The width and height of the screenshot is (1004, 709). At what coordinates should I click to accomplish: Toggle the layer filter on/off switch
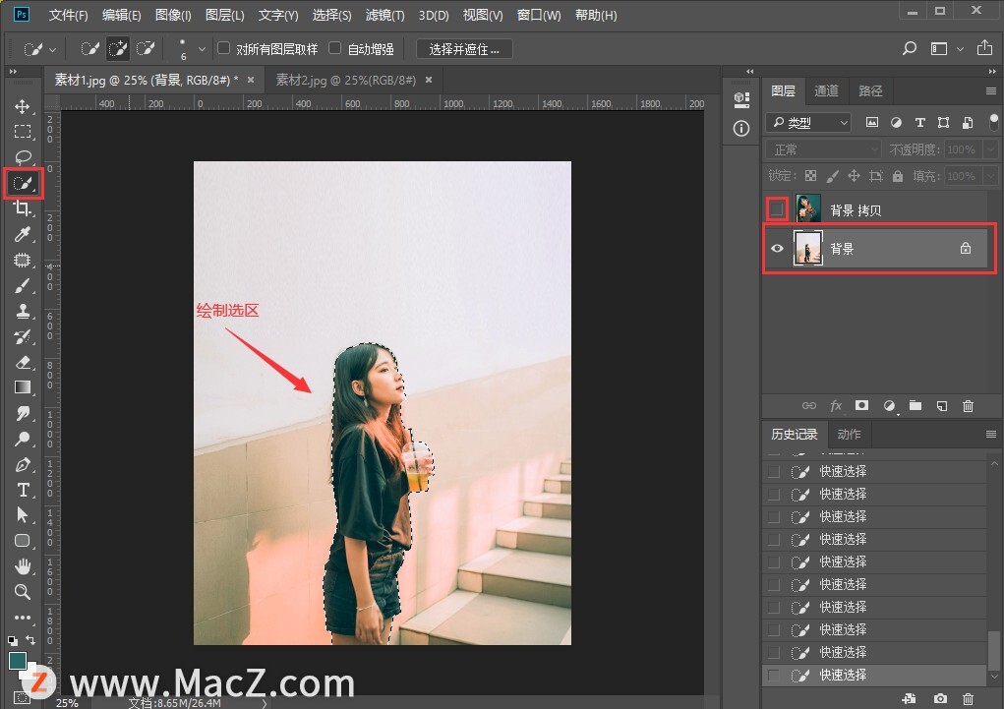pos(994,122)
